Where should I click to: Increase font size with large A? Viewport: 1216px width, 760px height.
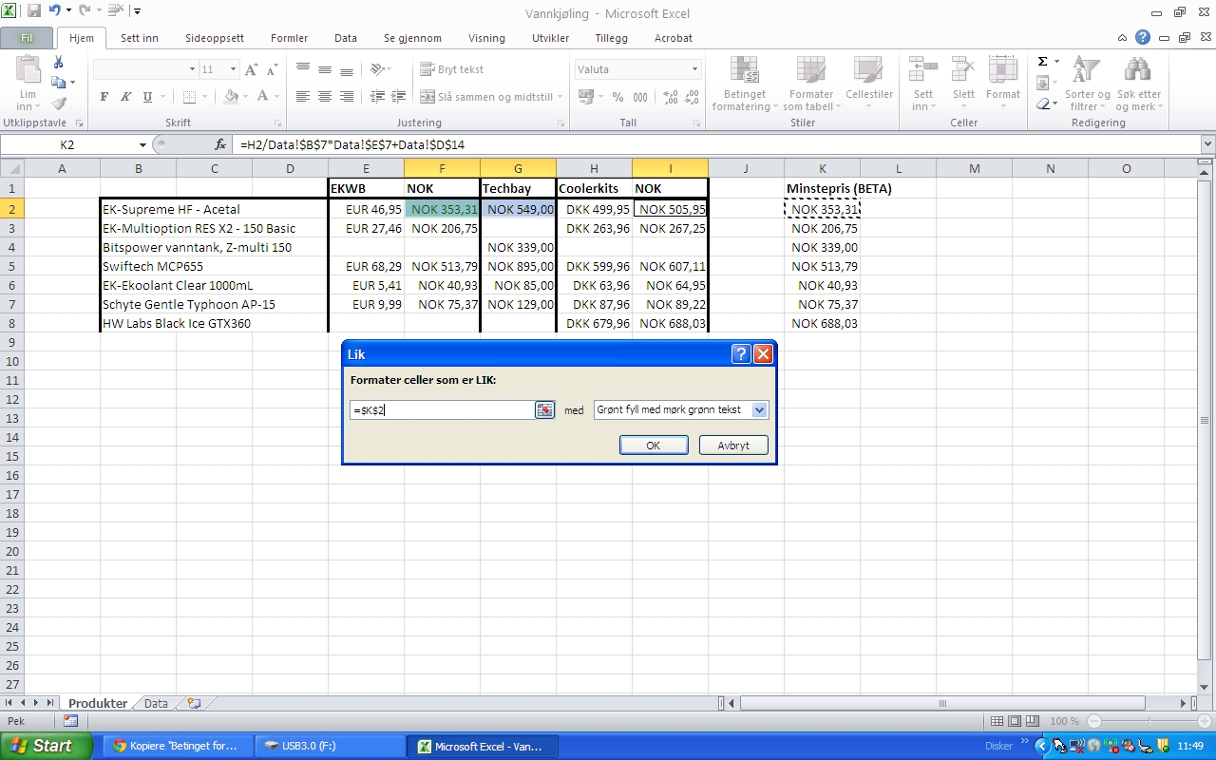click(x=251, y=69)
